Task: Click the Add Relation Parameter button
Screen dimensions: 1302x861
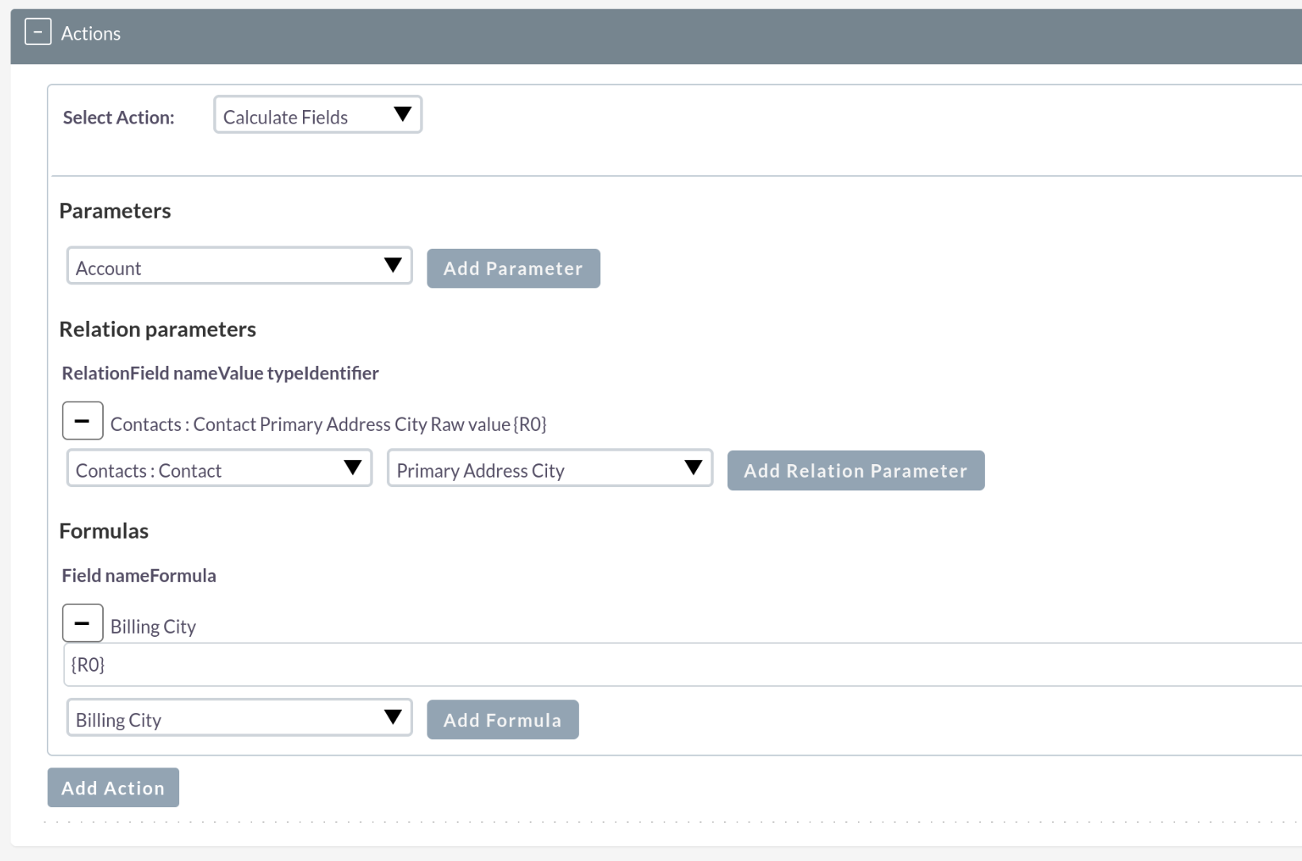Action: pyautogui.click(x=856, y=471)
